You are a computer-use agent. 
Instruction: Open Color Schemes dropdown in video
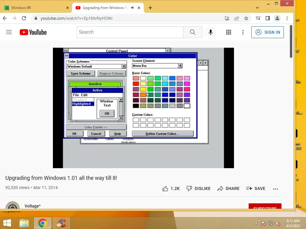pyautogui.click(x=124, y=66)
